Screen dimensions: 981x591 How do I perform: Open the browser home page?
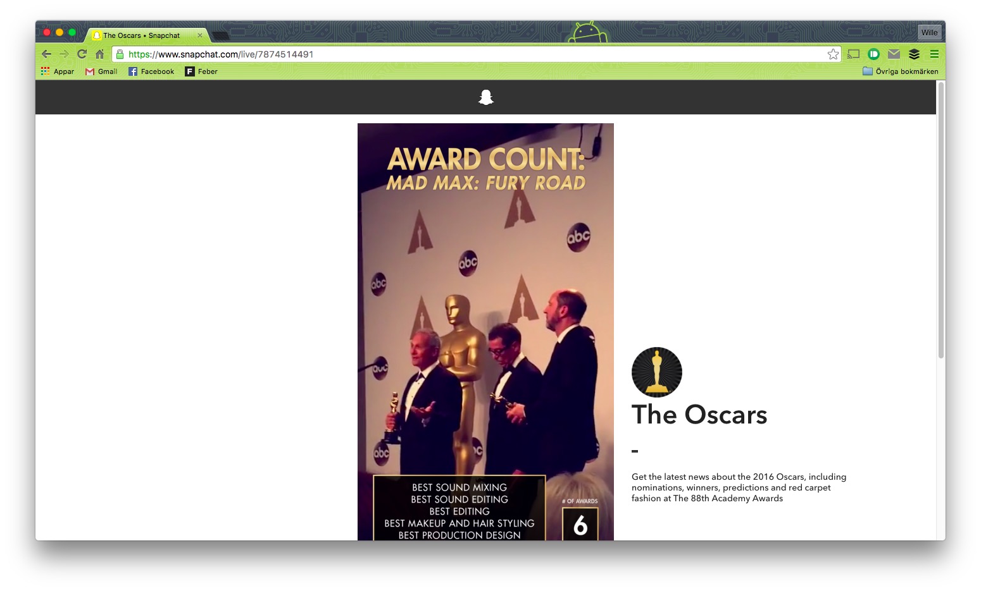[x=99, y=54]
